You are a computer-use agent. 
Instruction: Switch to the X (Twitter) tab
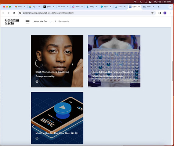coord(49,7)
